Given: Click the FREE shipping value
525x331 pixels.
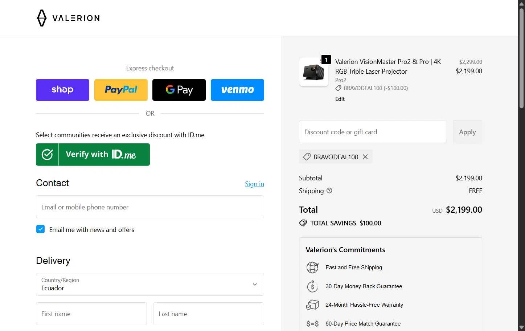Looking at the screenshot, I should 475,191.
